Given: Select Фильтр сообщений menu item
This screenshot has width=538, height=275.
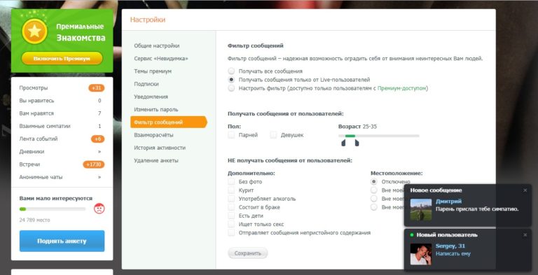Looking at the screenshot, I should pyautogui.click(x=169, y=122).
